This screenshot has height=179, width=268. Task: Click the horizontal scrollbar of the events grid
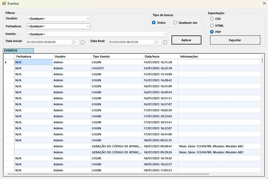[x=109, y=174]
